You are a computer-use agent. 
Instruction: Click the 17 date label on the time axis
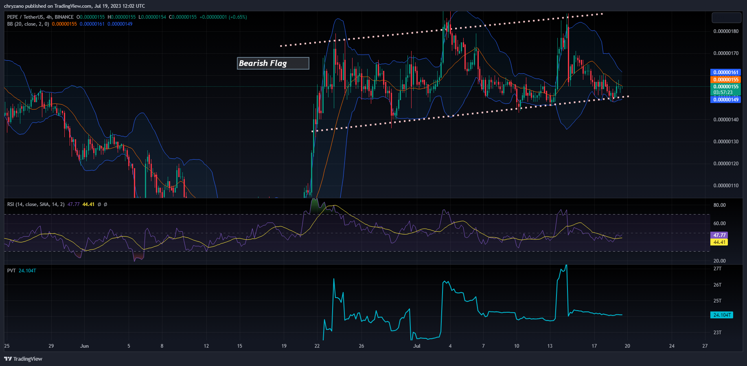[x=594, y=346]
